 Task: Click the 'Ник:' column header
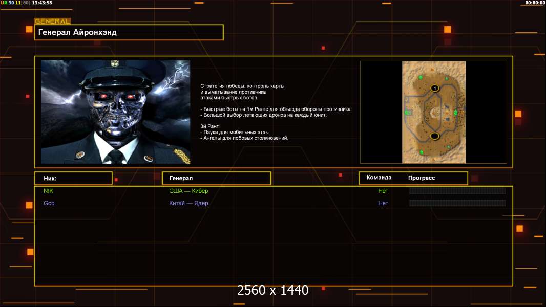(73, 179)
